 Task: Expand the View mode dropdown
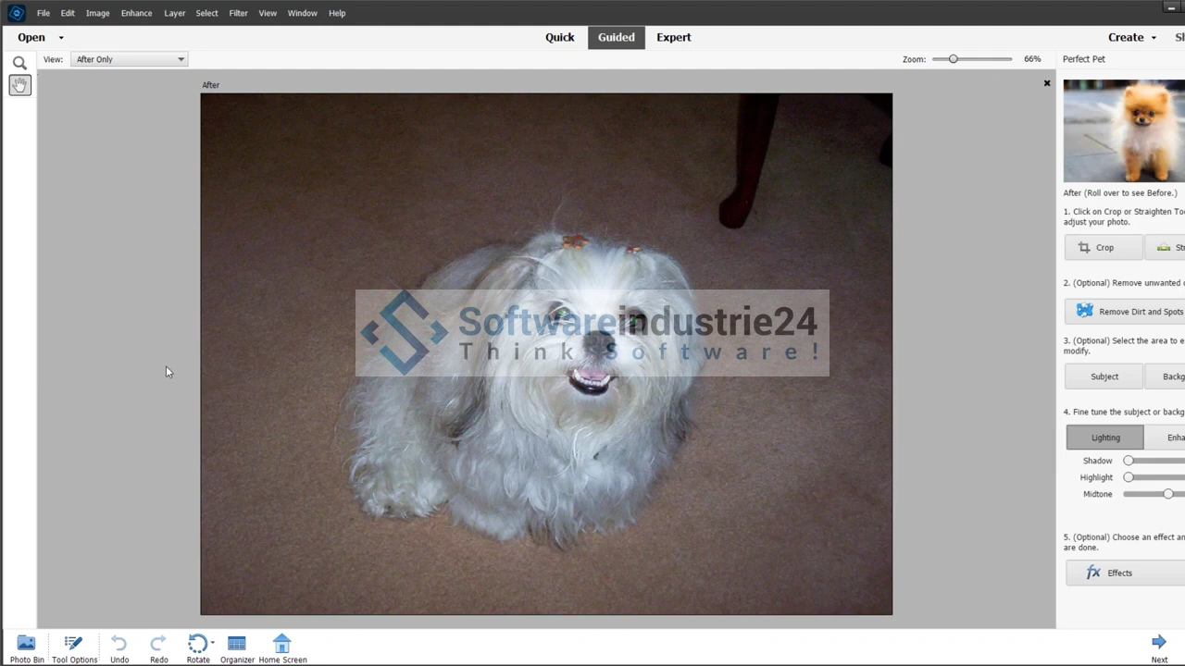point(130,59)
